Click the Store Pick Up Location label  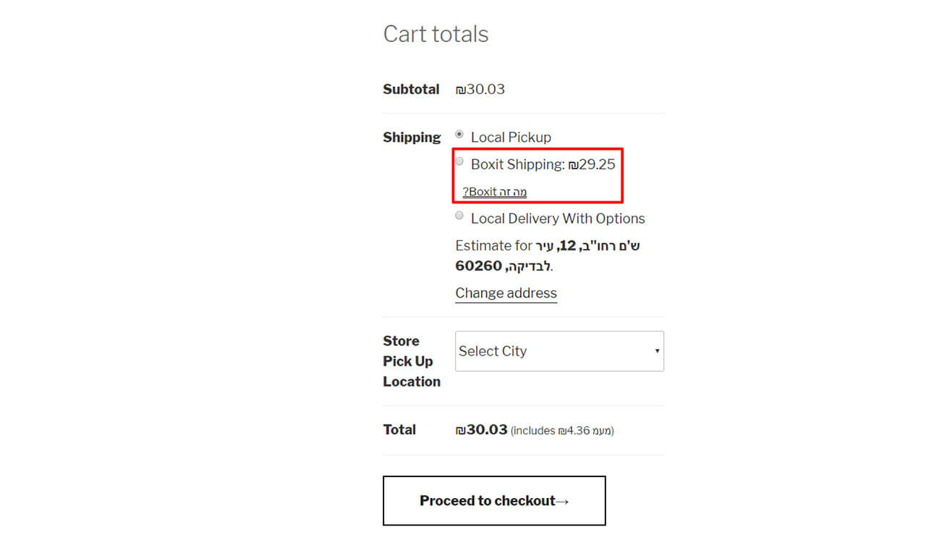tap(411, 361)
